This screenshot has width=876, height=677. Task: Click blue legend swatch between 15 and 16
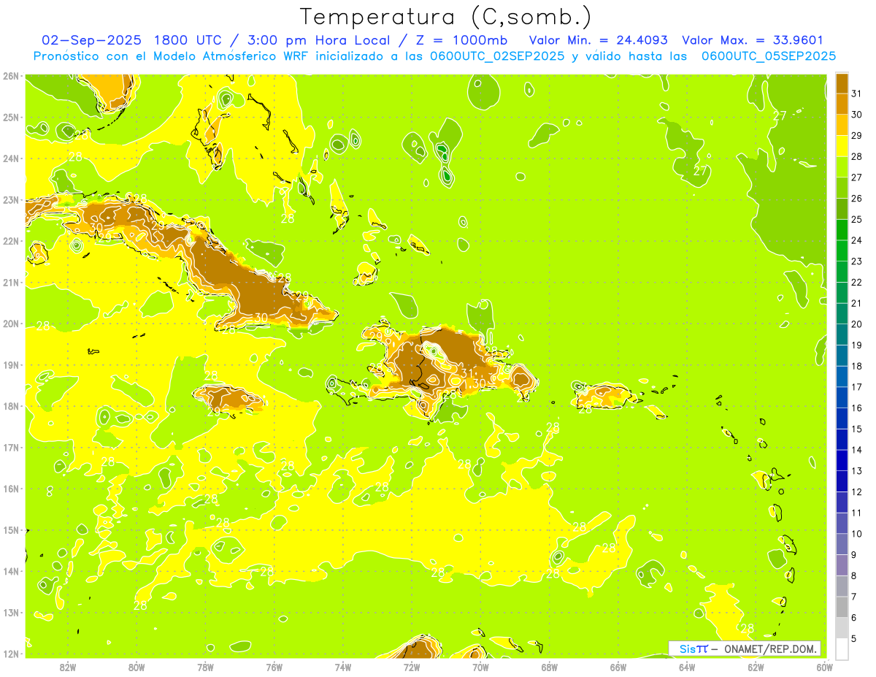pos(842,418)
